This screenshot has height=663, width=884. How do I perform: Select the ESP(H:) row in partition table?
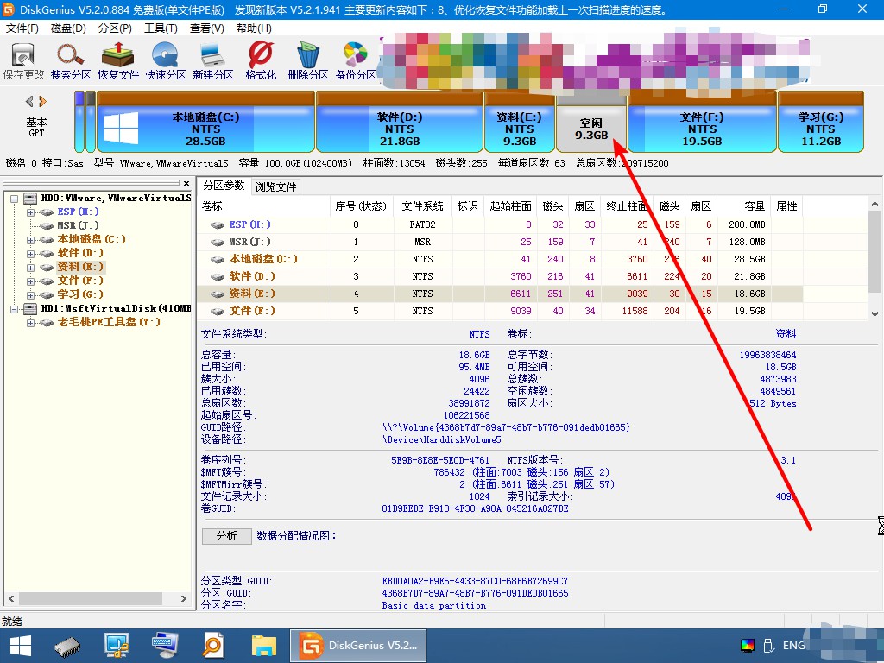(x=500, y=224)
